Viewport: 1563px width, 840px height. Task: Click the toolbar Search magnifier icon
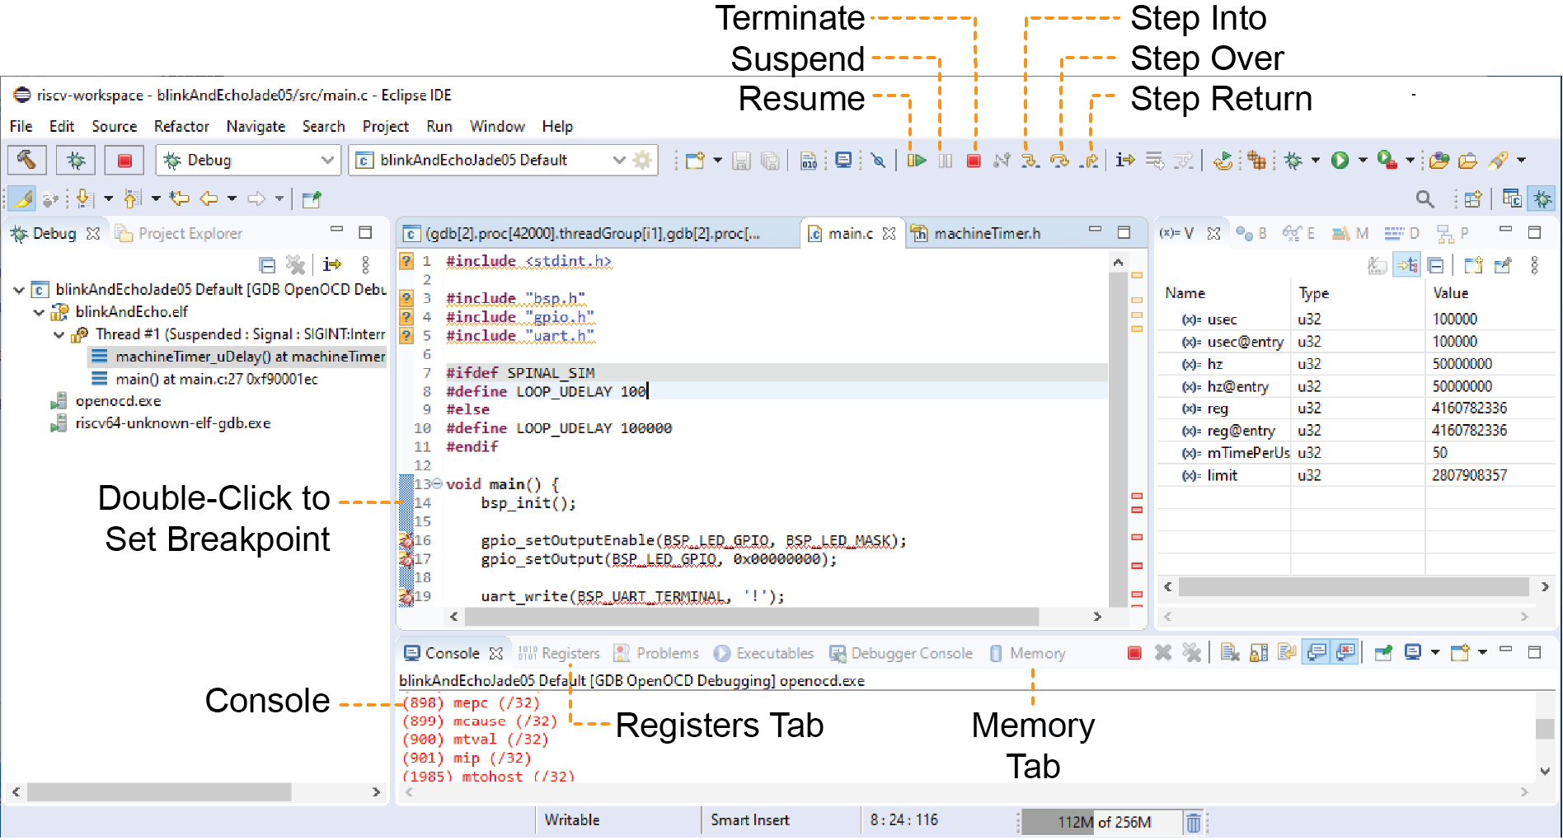coord(1425,198)
